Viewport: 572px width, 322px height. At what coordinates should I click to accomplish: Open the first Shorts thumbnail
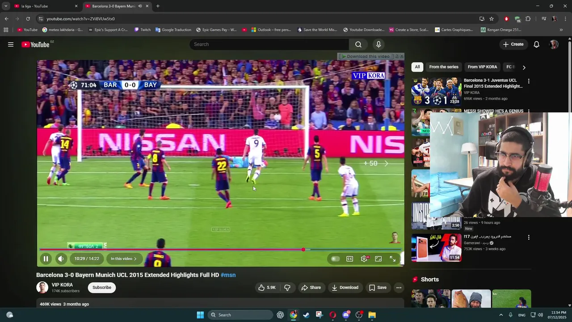coord(430,299)
